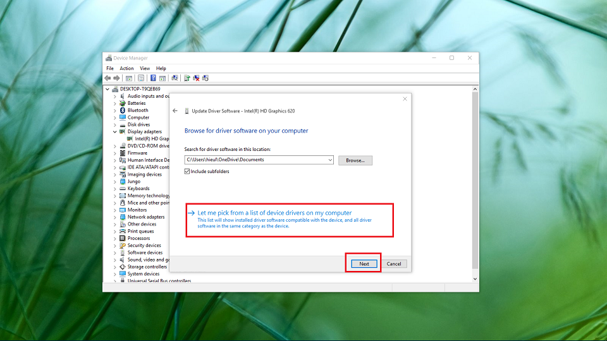Image resolution: width=607 pixels, height=341 pixels.
Task: Open the Action menu
Action: [126, 68]
